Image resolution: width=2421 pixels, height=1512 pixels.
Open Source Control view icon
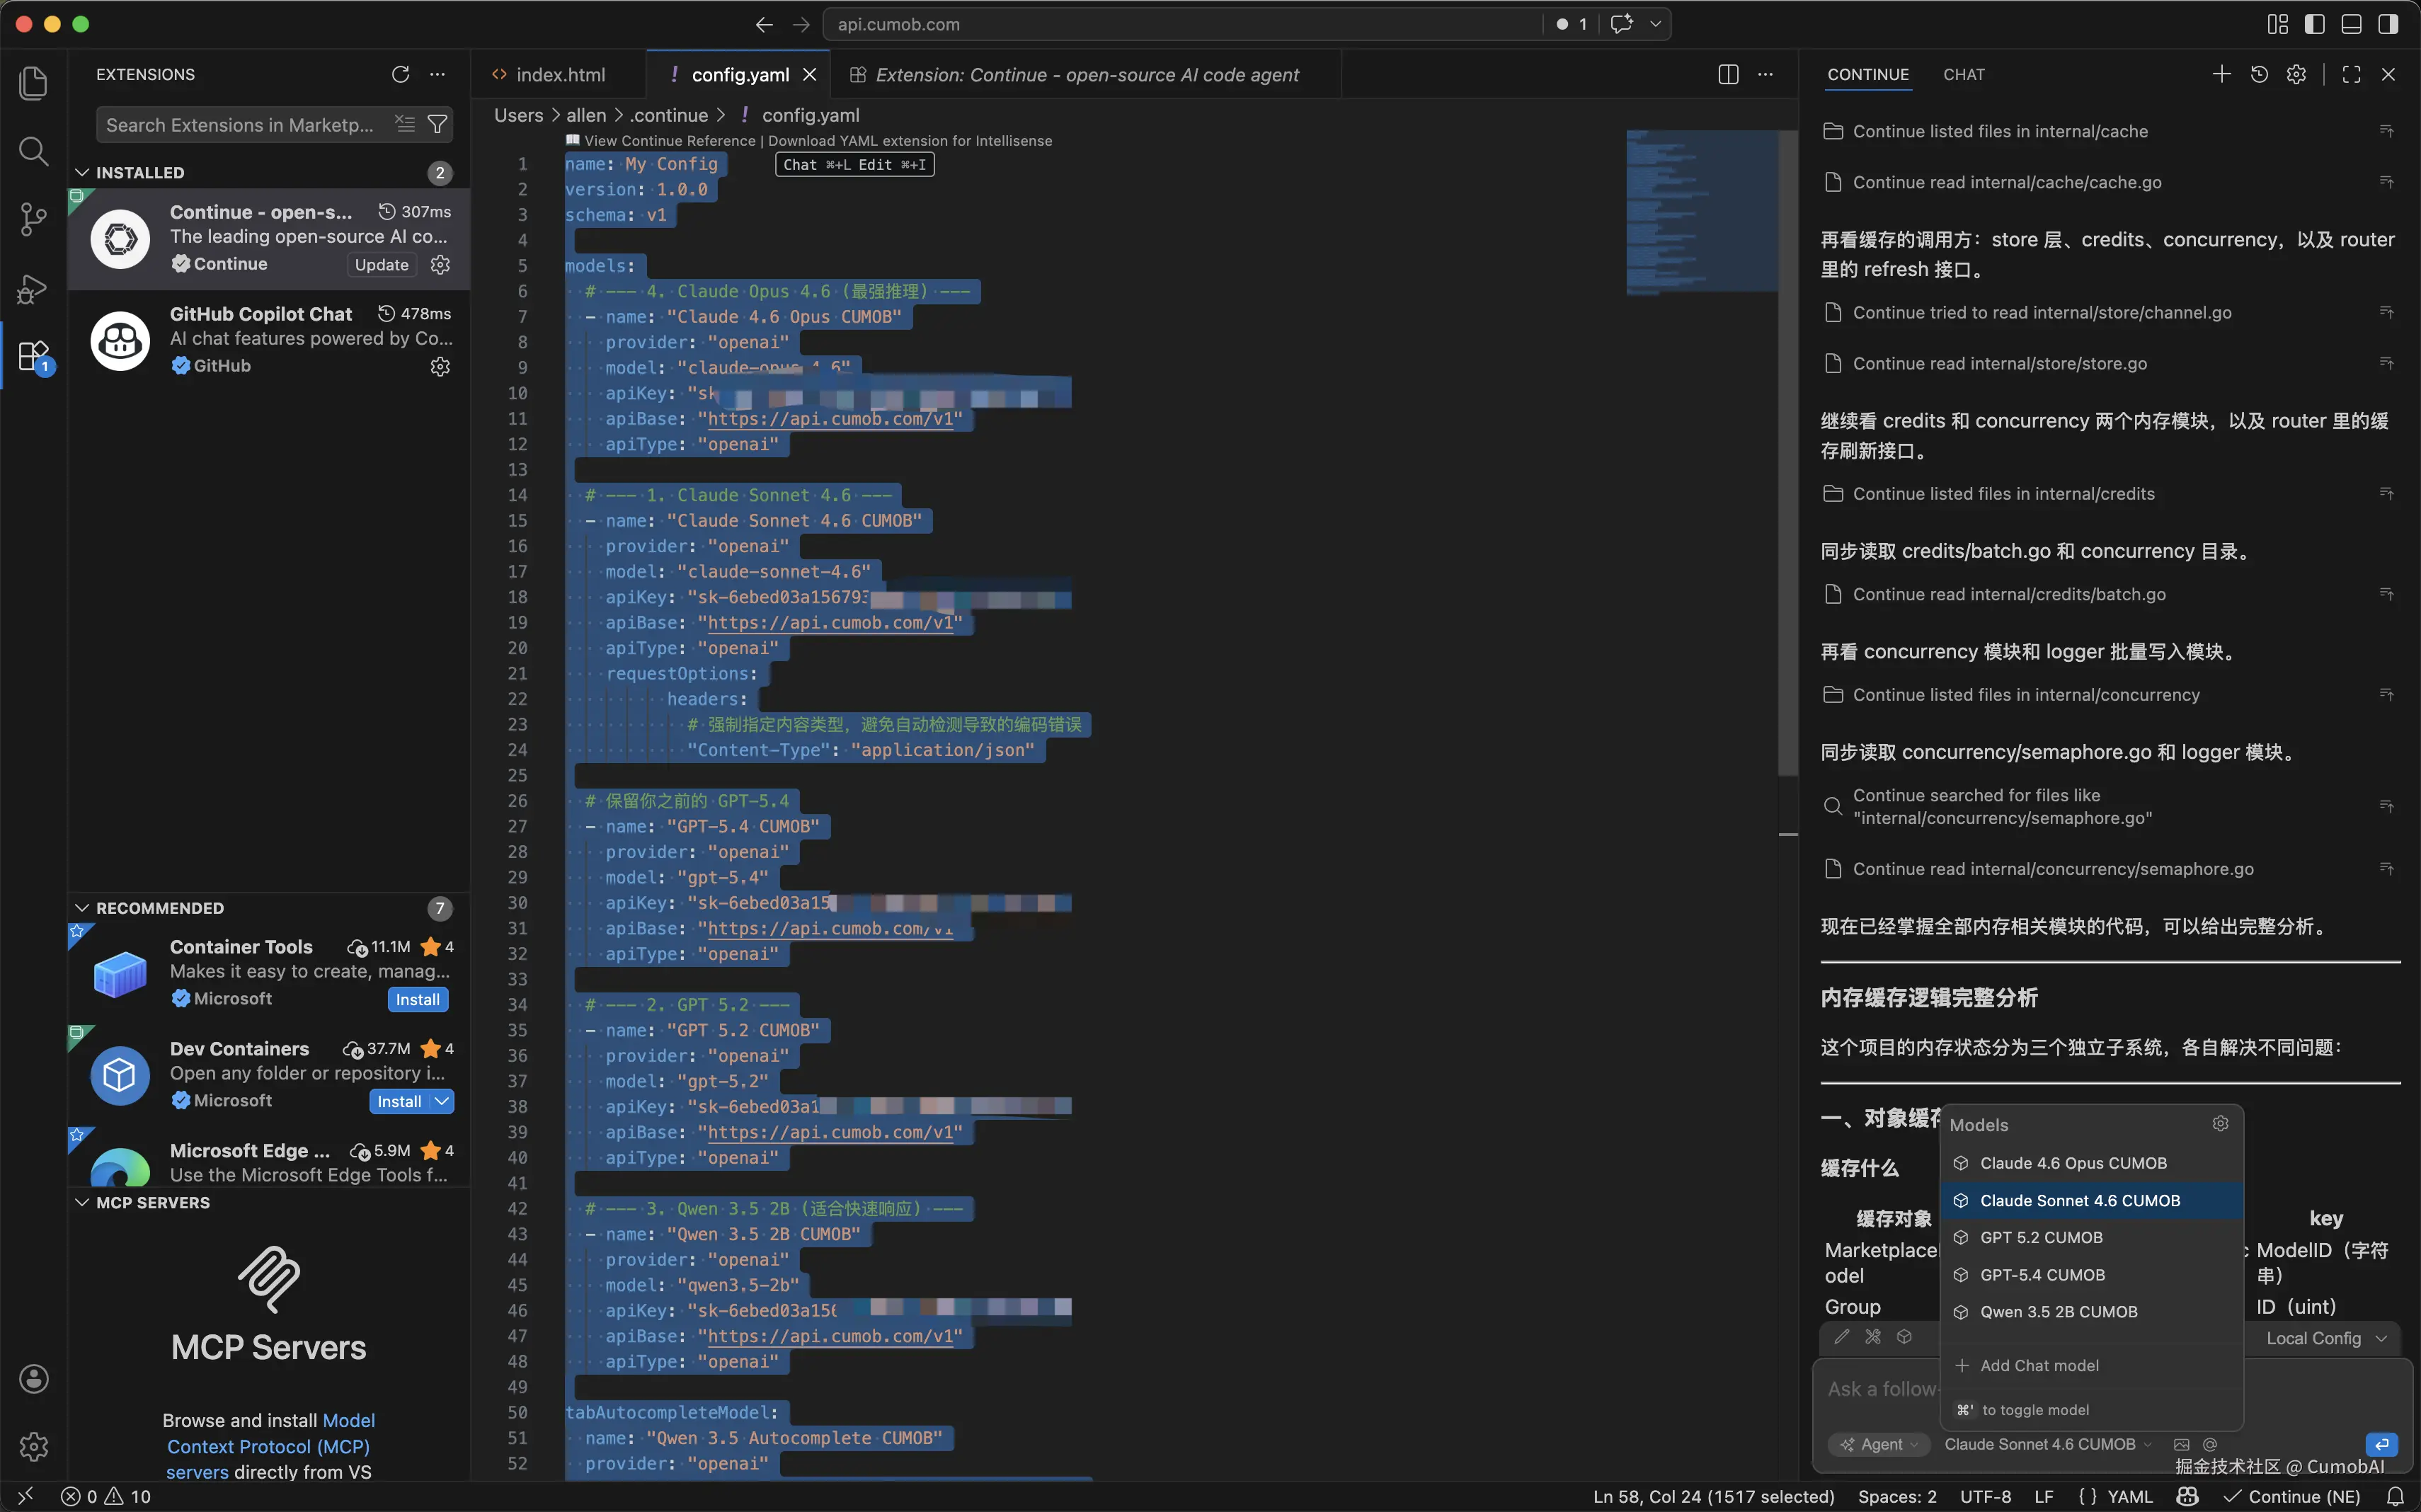tap(33, 219)
